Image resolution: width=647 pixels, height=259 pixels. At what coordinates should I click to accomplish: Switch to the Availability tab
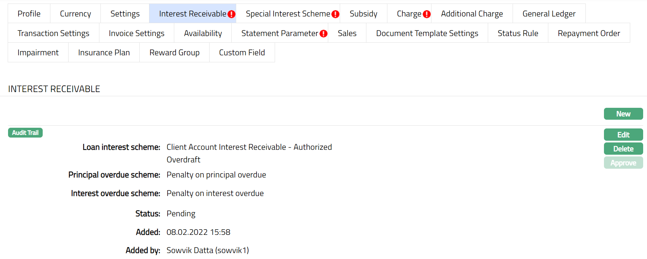(203, 33)
